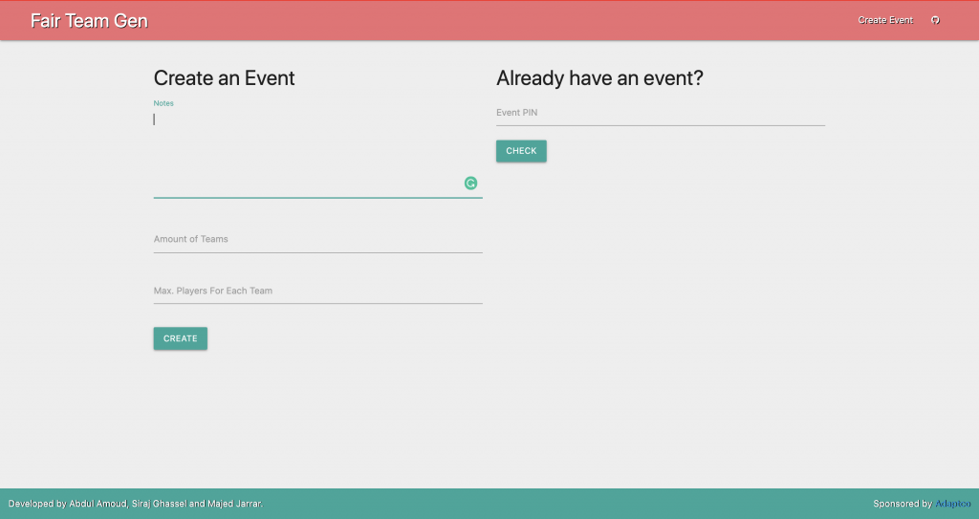Click into the Event PIN field
Viewport: 979px width, 519px height.
point(660,113)
